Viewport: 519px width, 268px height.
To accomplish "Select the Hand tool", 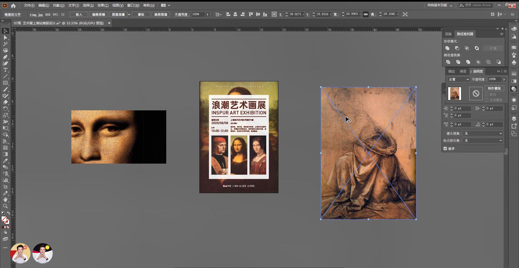I will point(5,200).
